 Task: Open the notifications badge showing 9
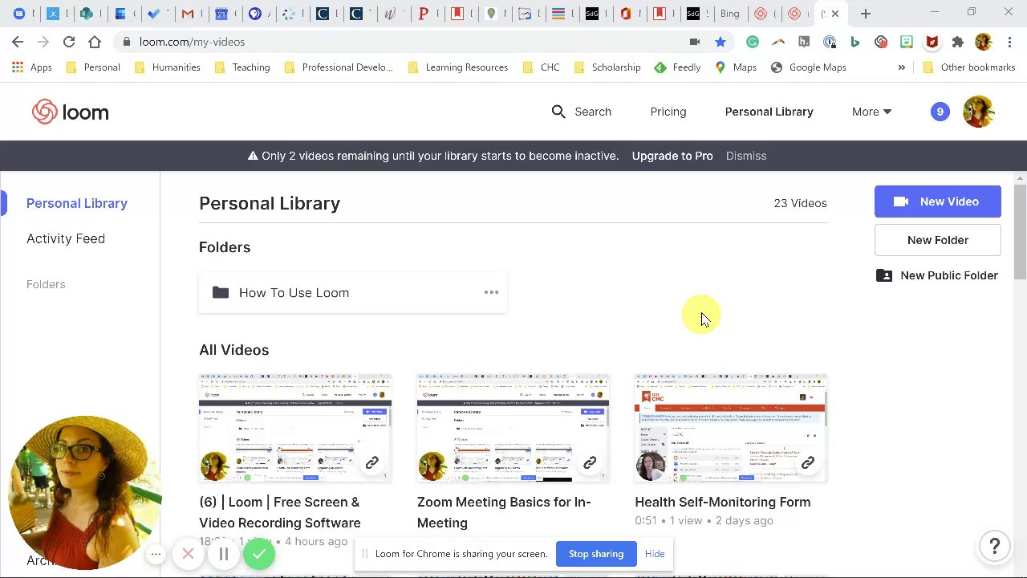[940, 112]
